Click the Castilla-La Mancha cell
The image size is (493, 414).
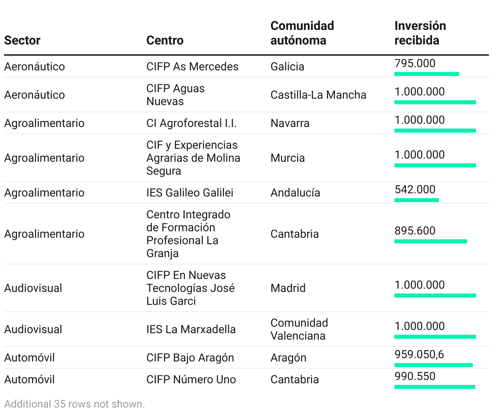318,95
